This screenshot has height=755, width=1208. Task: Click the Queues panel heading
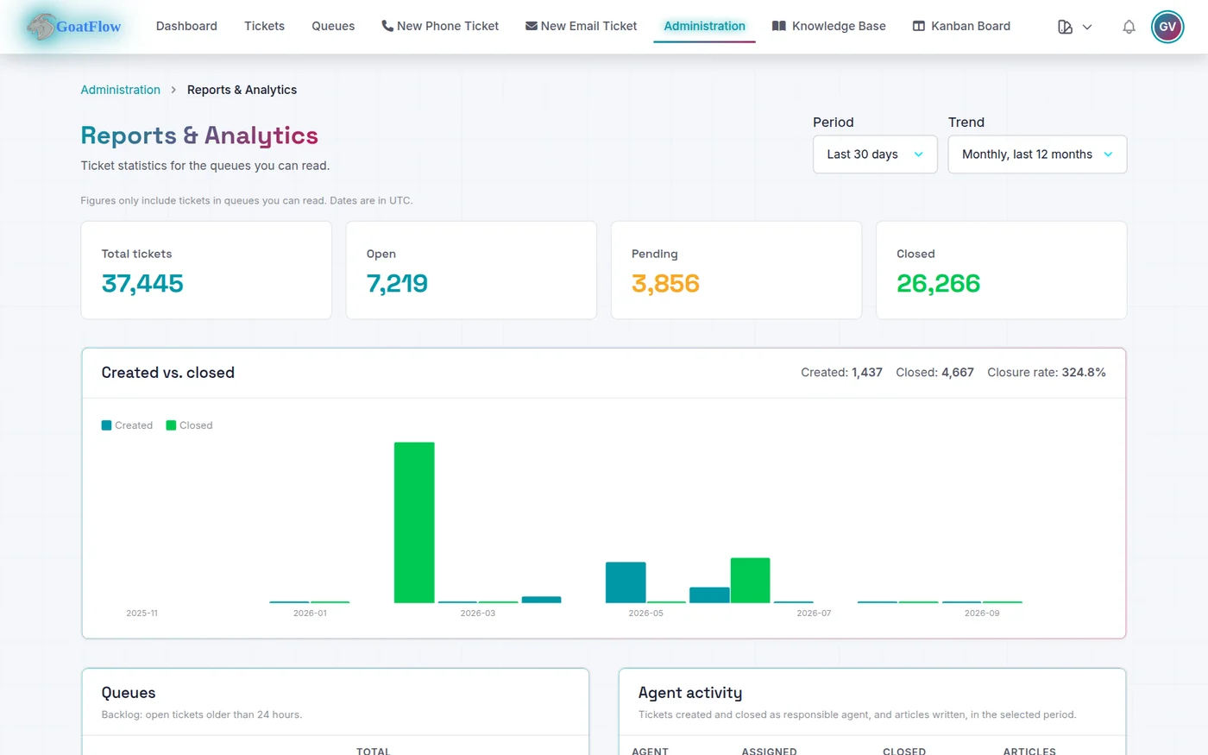(x=129, y=693)
